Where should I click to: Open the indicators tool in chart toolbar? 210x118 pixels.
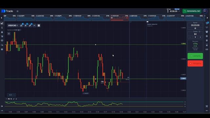[26, 26]
